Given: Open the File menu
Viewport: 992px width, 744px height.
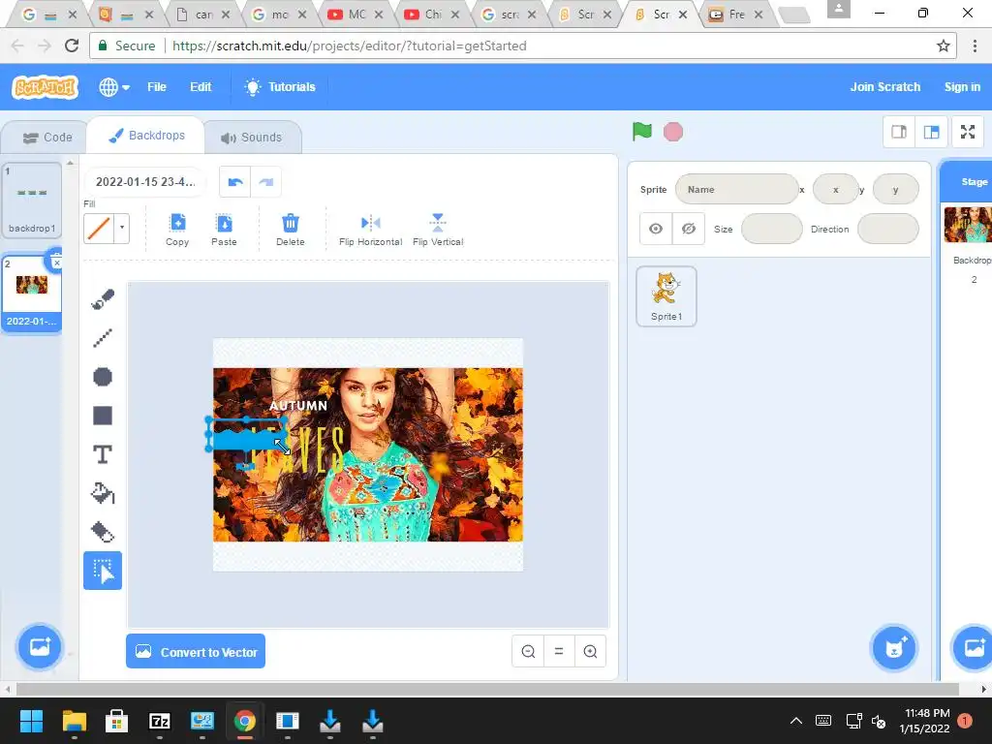Looking at the screenshot, I should pos(157,87).
